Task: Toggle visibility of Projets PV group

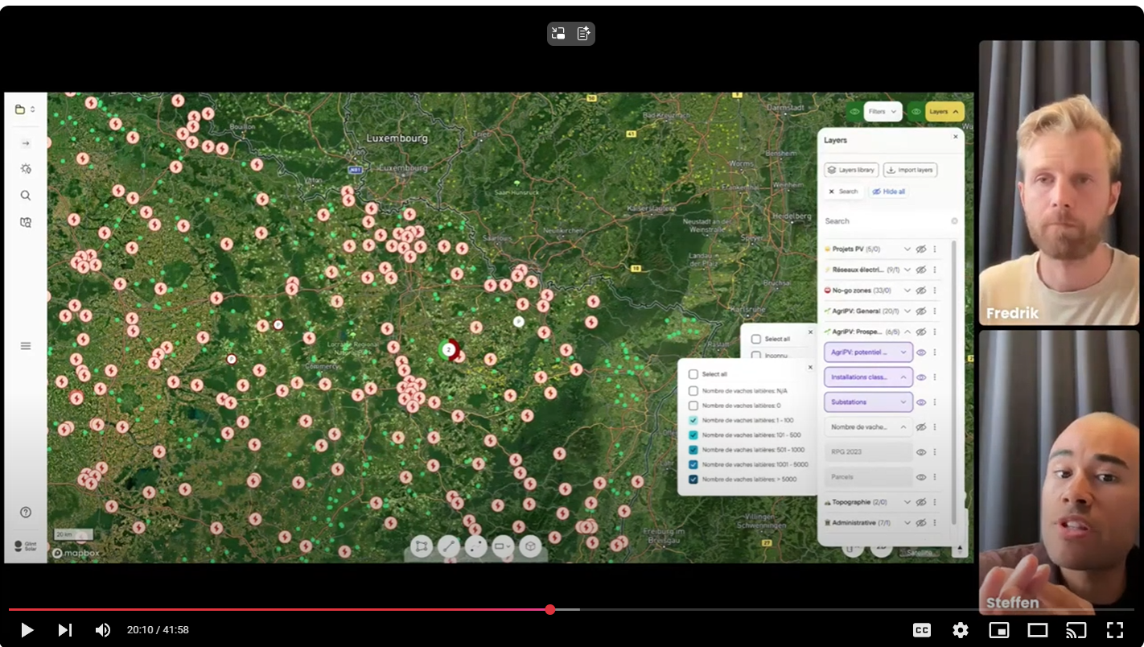Action: tap(921, 249)
